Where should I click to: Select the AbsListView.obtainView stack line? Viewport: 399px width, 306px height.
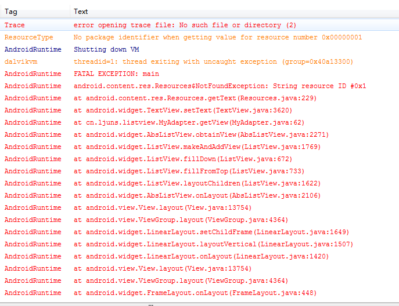click(200, 135)
